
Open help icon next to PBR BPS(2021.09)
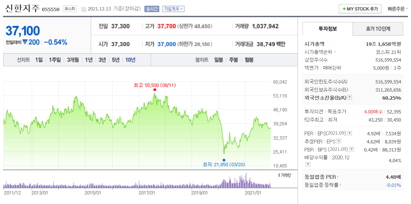(x=352, y=149)
